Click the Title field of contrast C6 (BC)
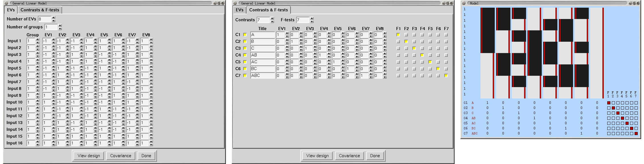Image resolution: width=644 pixels, height=164 pixels. point(263,69)
